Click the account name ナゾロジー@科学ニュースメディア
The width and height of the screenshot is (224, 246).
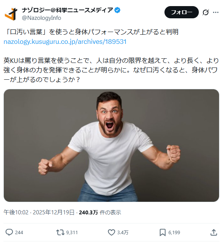(x=68, y=10)
